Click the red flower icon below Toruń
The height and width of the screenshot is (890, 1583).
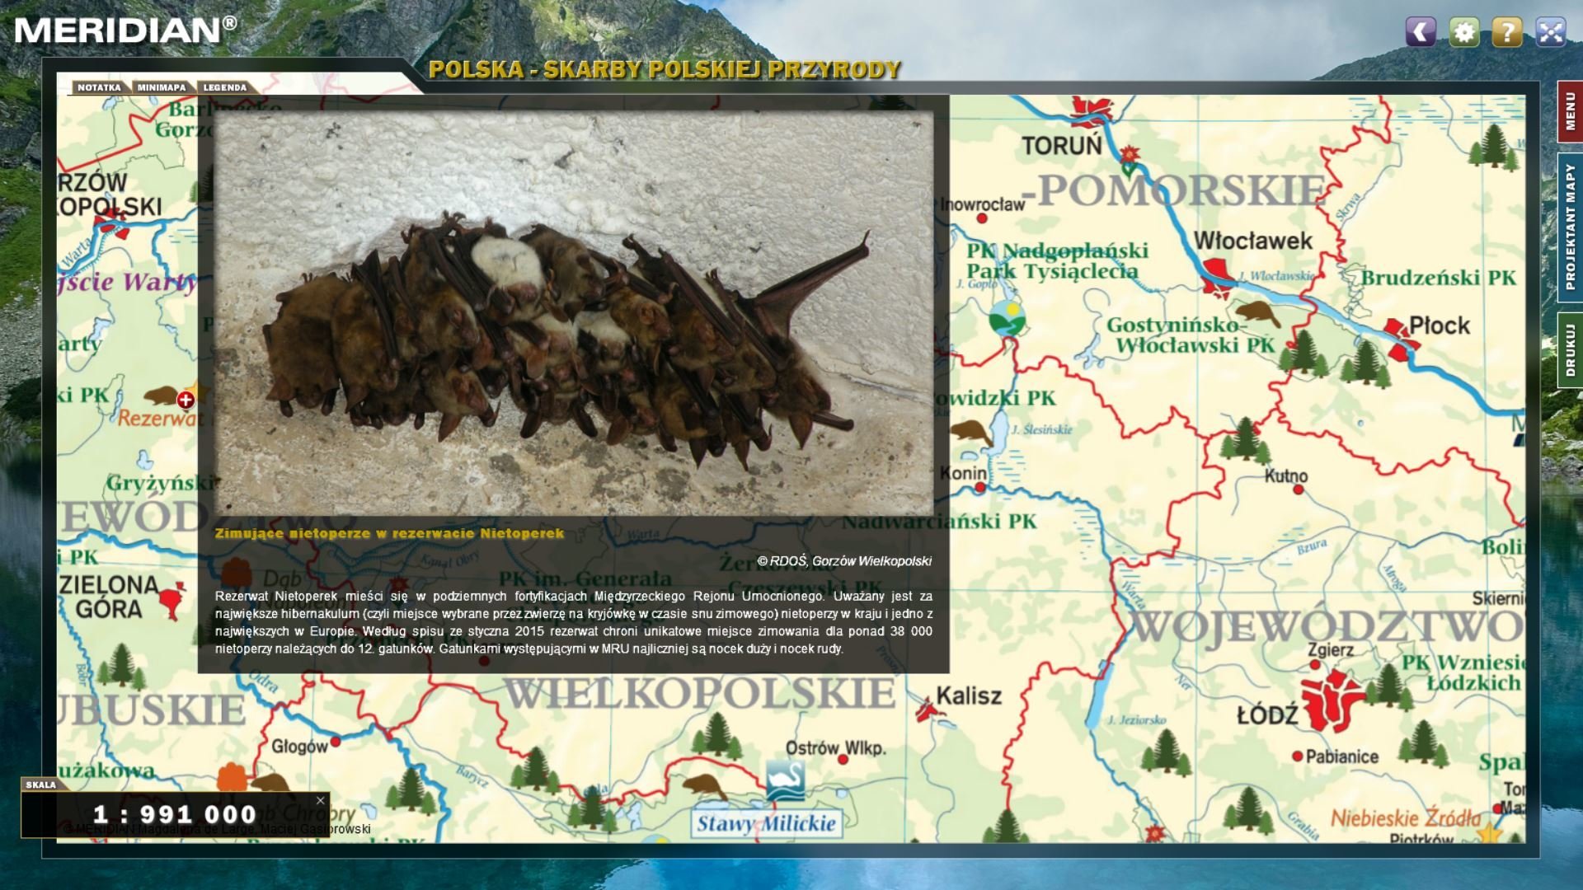pos(1130,154)
